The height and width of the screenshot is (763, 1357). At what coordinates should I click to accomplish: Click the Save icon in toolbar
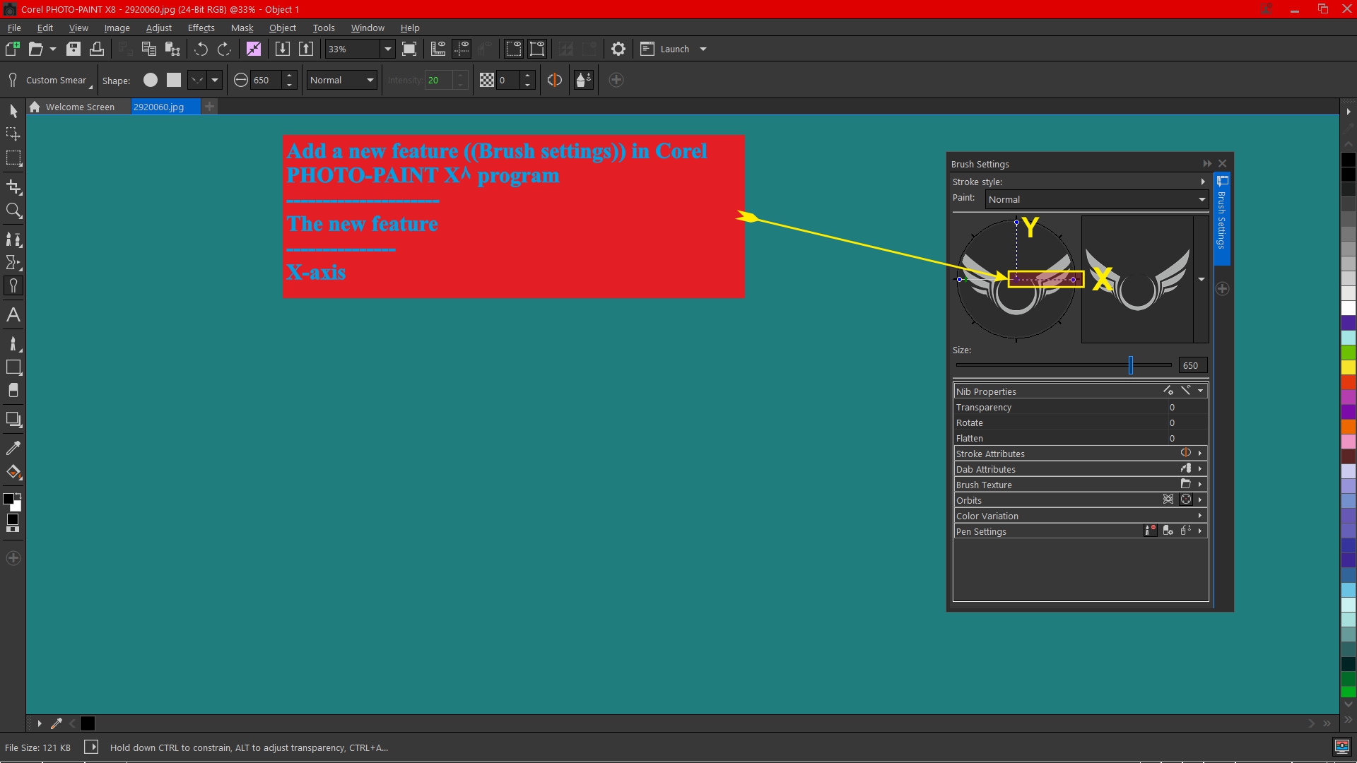(74, 49)
